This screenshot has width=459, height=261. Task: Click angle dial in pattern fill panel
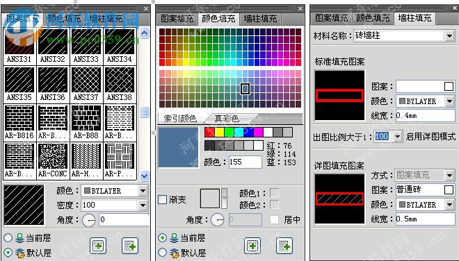pos(89,220)
